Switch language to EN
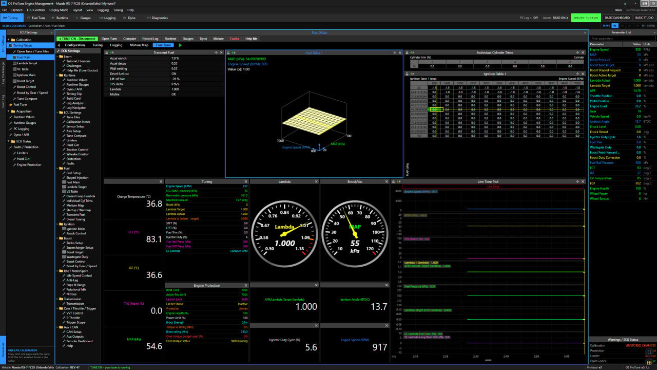Viewport: 657px width, 370px height. (x=645, y=3)
